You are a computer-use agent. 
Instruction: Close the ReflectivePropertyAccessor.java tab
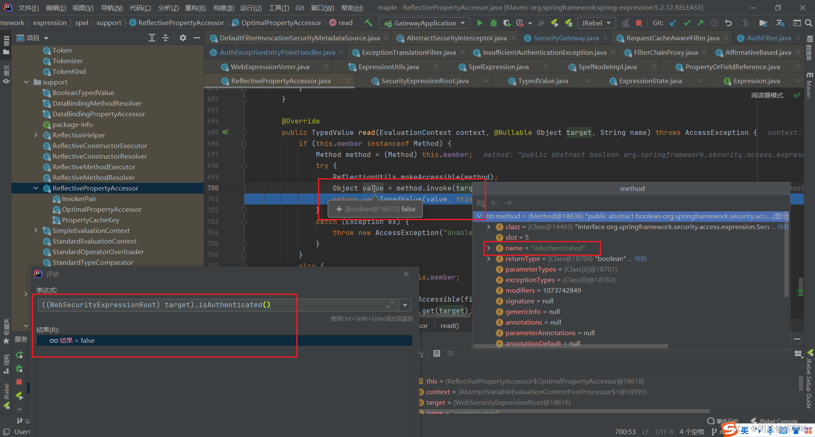(x=348, y=81)
